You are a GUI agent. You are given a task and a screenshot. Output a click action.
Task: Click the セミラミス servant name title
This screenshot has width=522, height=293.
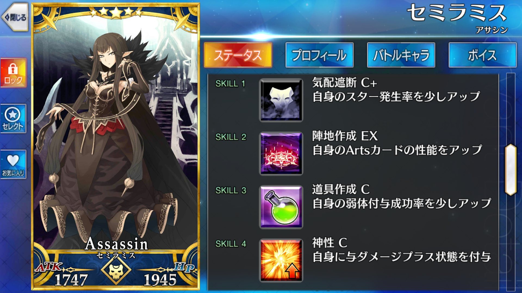pyautogui.click(x=457, y=13)
